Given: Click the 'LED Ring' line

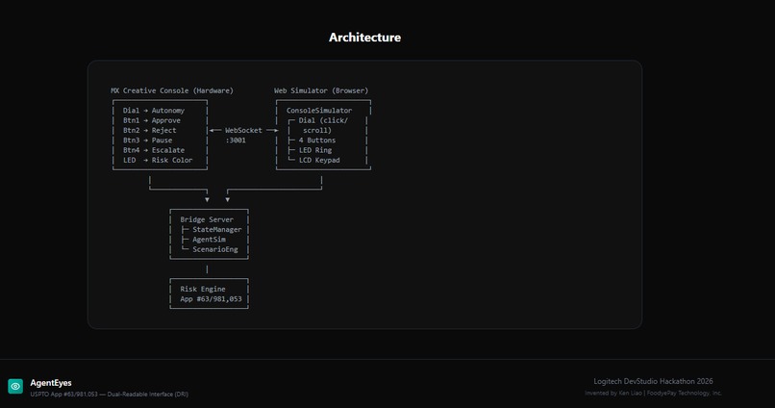Looking at the screenshot, I should pyautogui.click(x=315, y=150).
